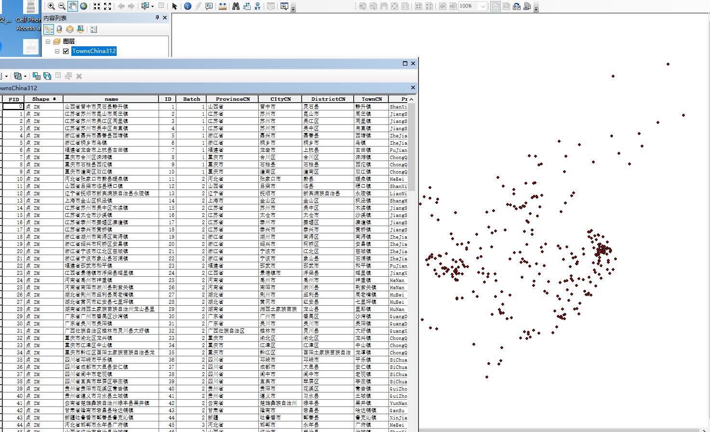The image size is (710, 432).
Task: Click the FID 0 cell
Action: (13, 107)
